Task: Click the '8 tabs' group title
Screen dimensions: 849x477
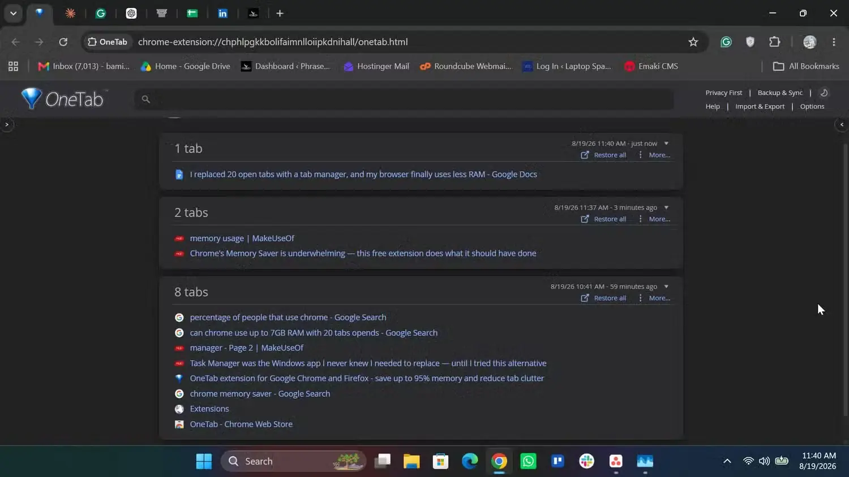Action: 191,292
